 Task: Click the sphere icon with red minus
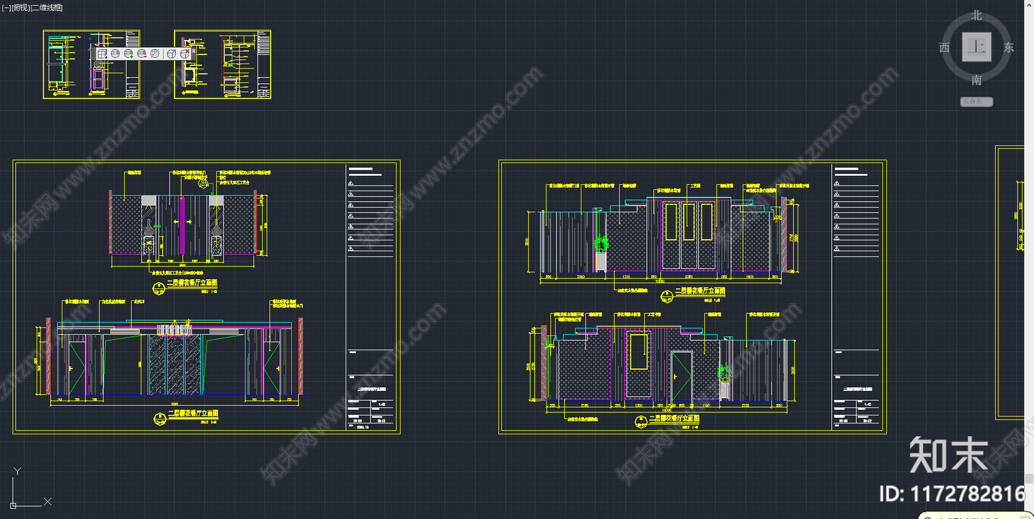click(142, 54)
